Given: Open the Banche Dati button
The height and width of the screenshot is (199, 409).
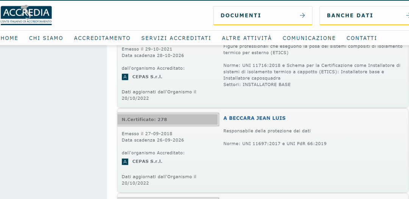Looking at the screenshot, I should click(x=364, y=16).
